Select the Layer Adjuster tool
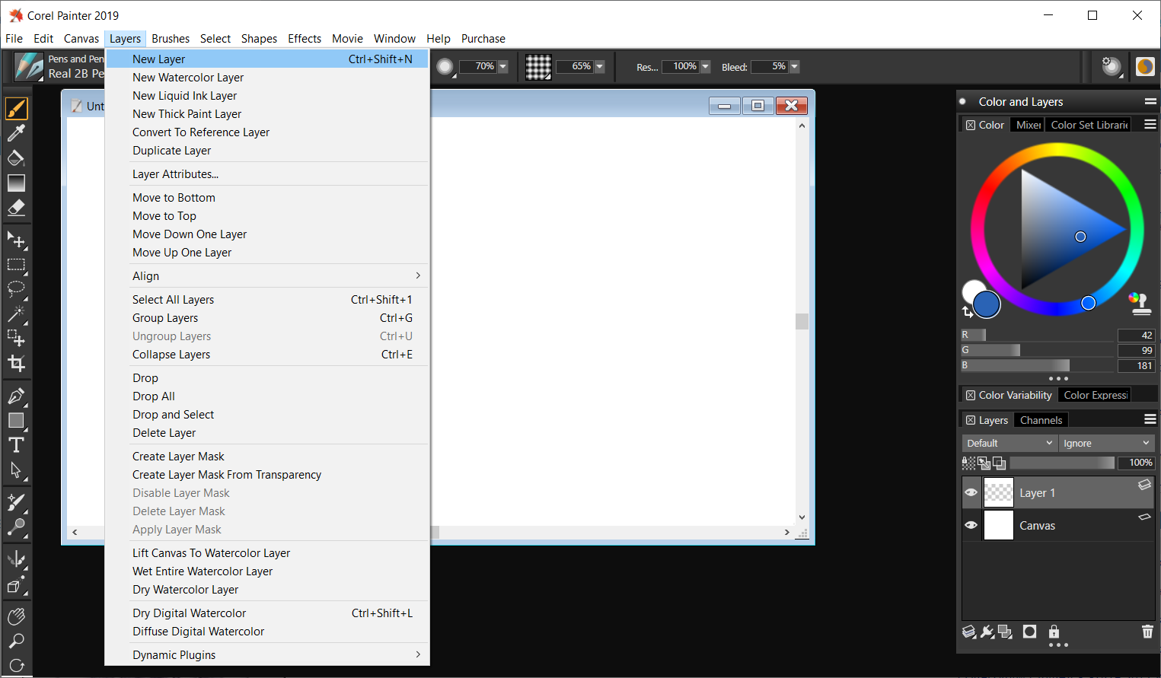 tap(16, 240)
